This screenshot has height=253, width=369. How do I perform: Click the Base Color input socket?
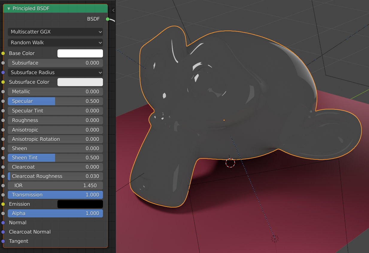pyautogui.click(x=3, y=53)
